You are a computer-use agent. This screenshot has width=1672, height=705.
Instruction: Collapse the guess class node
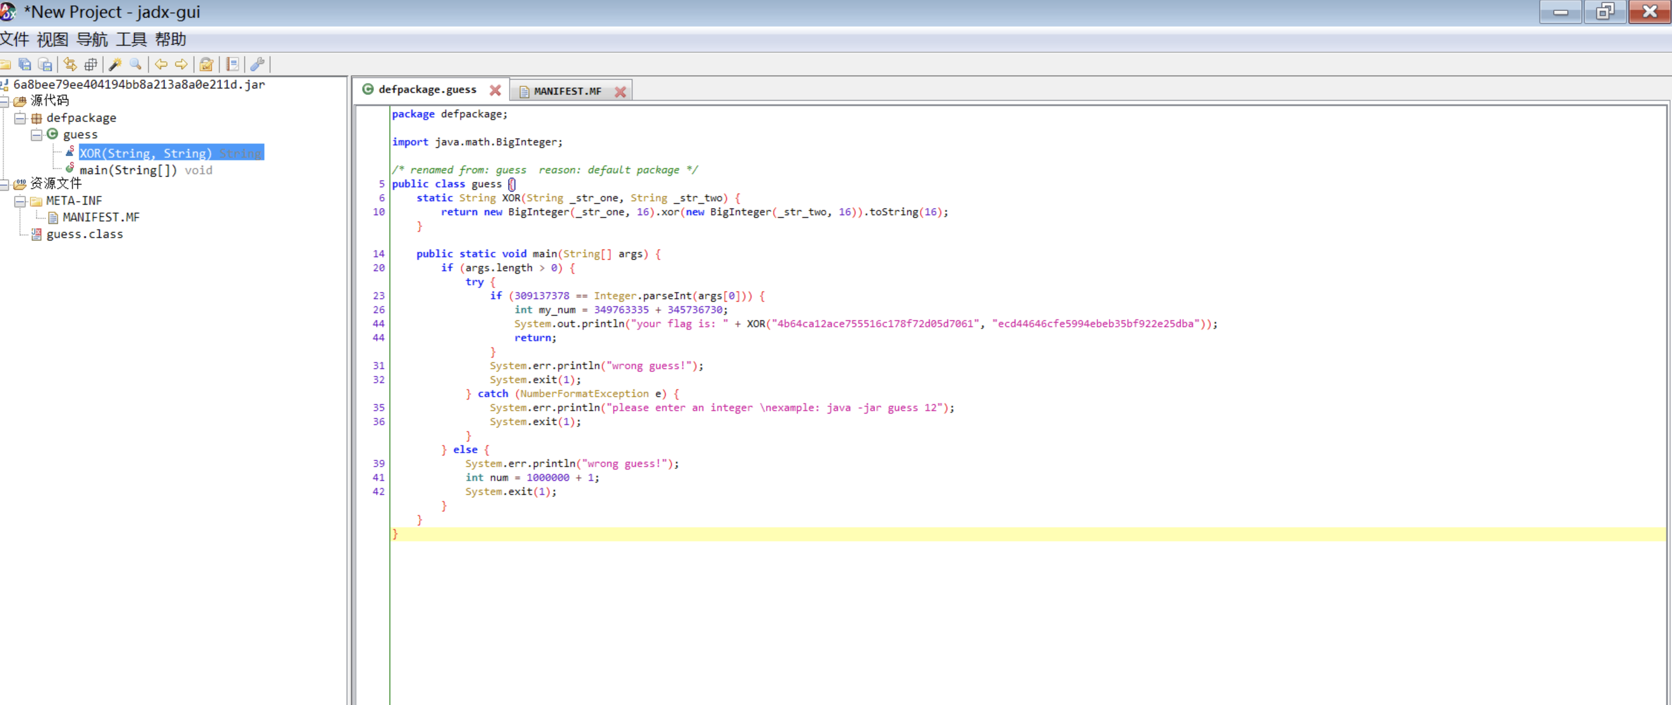[37, 134]
